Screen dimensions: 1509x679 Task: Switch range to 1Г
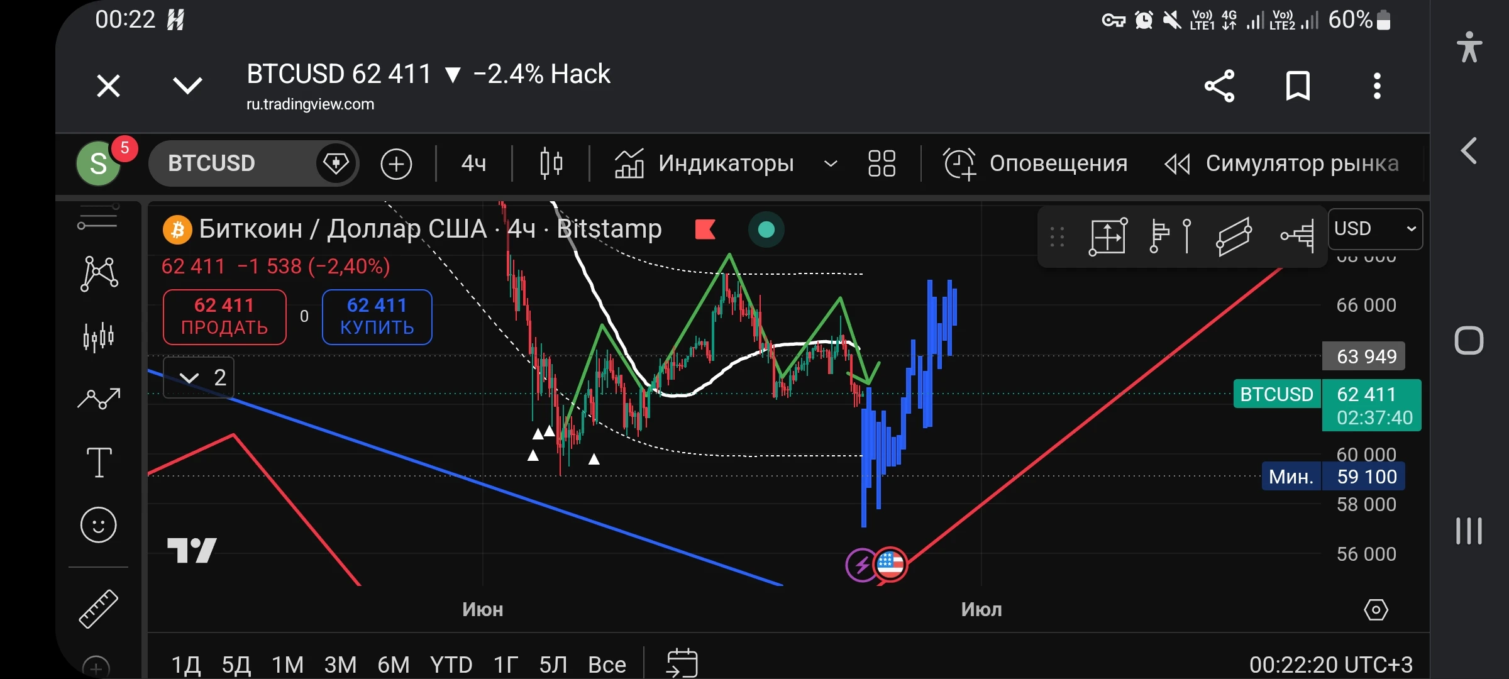506,664
